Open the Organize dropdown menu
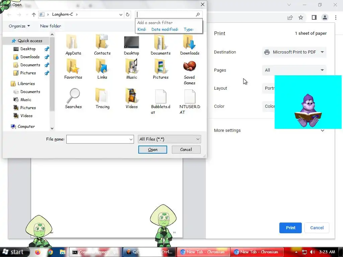 pyautogui.click(x=19, y=26)
